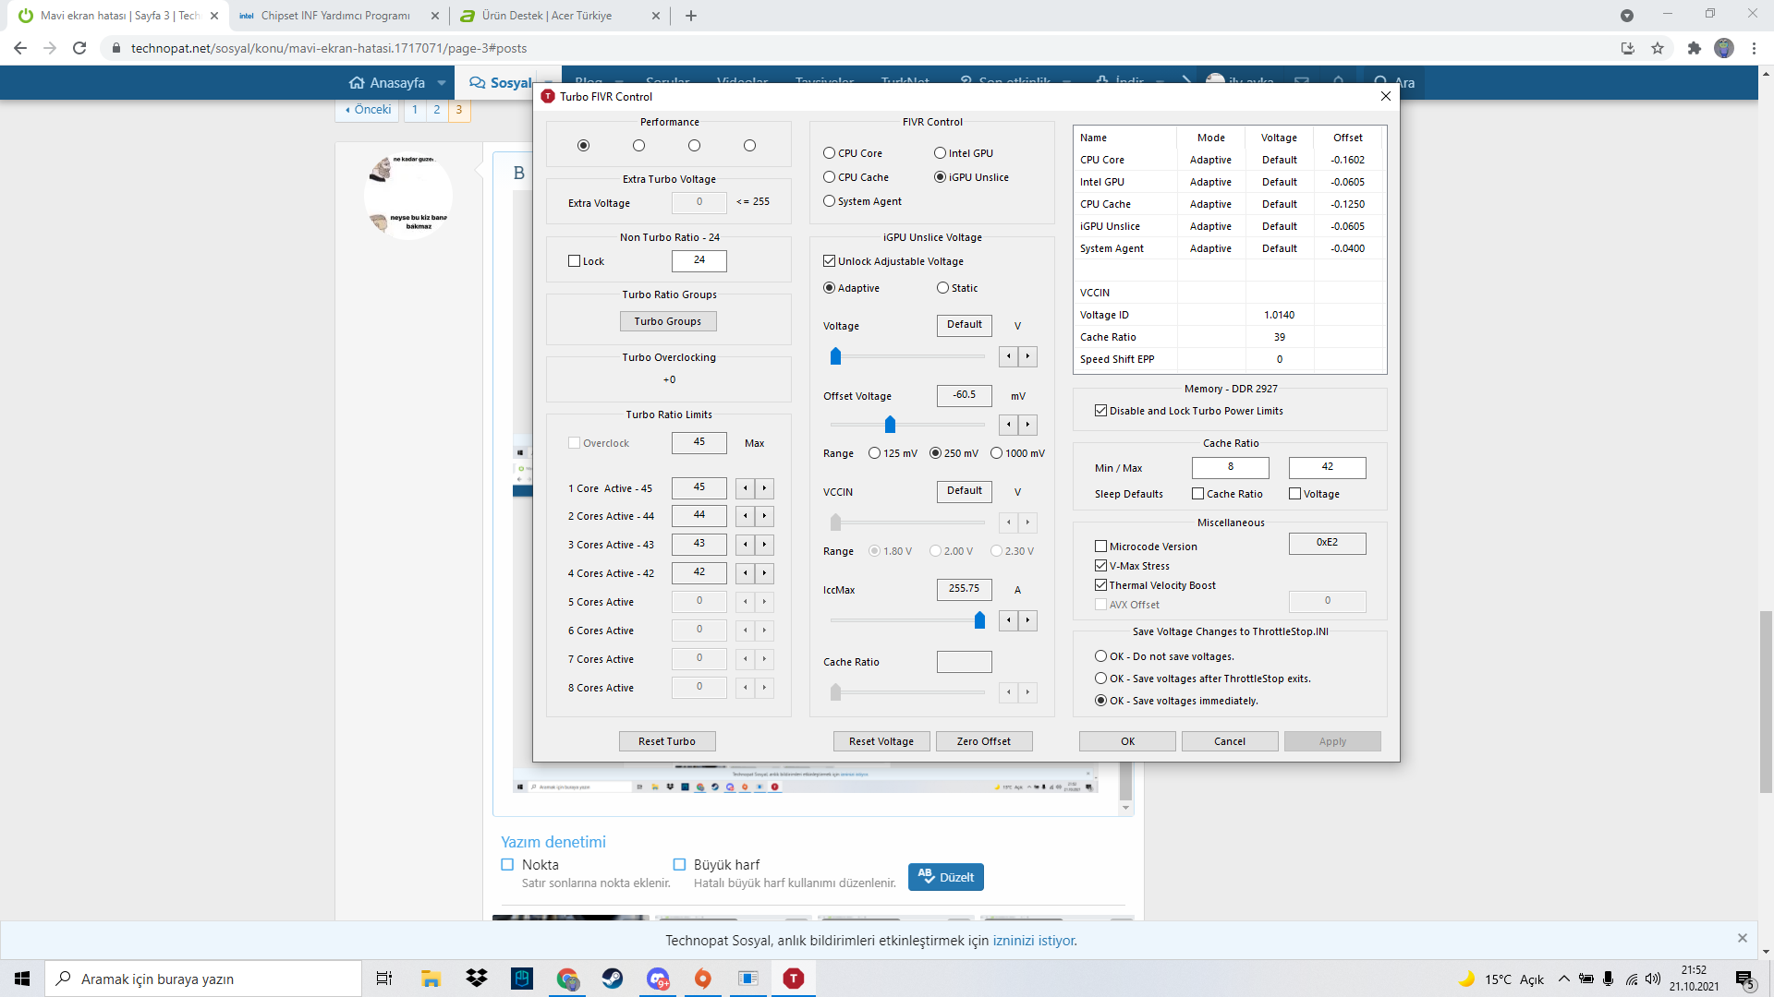Adjust the IccMax slider handle
The image size is (1774, 997).
[979, 620]
